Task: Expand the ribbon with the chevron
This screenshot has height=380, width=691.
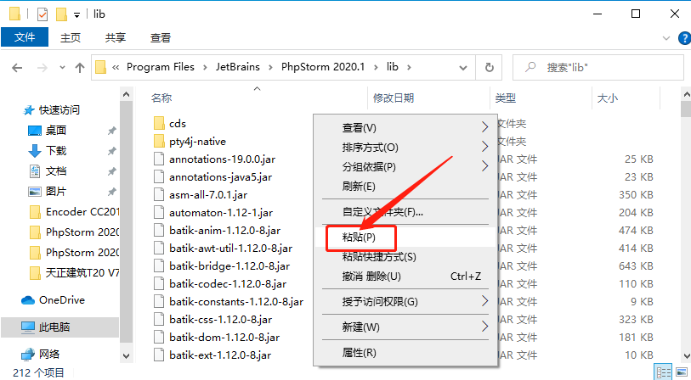Action: point(666,38)
